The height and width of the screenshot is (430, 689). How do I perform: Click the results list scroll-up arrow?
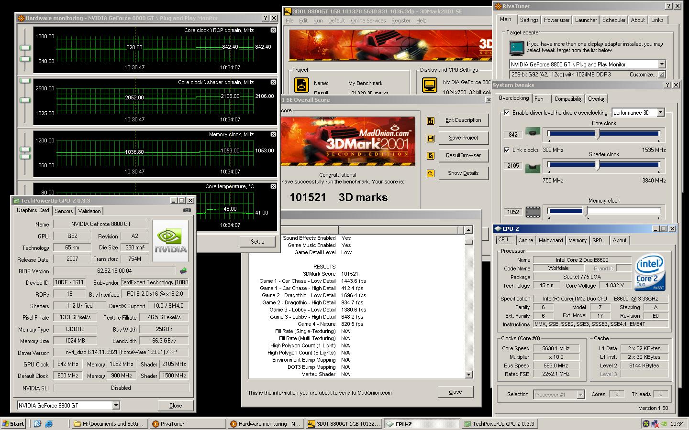pyautogui.click(x=468, y=230)
